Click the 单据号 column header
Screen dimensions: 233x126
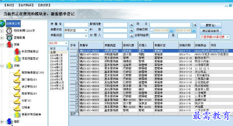(91, 46)
